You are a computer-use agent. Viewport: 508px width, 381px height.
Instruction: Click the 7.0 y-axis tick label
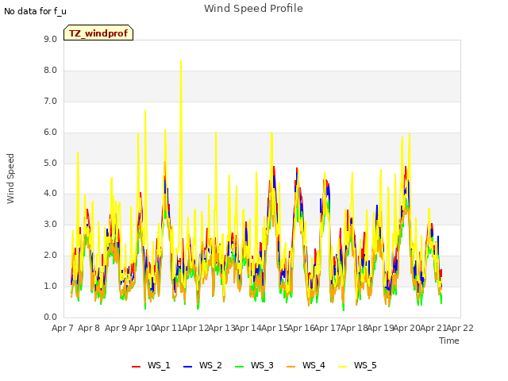point(50,102)
